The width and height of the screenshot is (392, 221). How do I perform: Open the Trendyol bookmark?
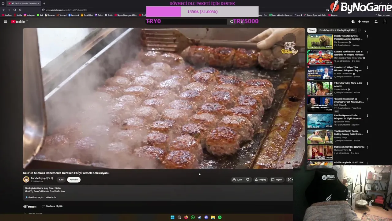point(62,15)
